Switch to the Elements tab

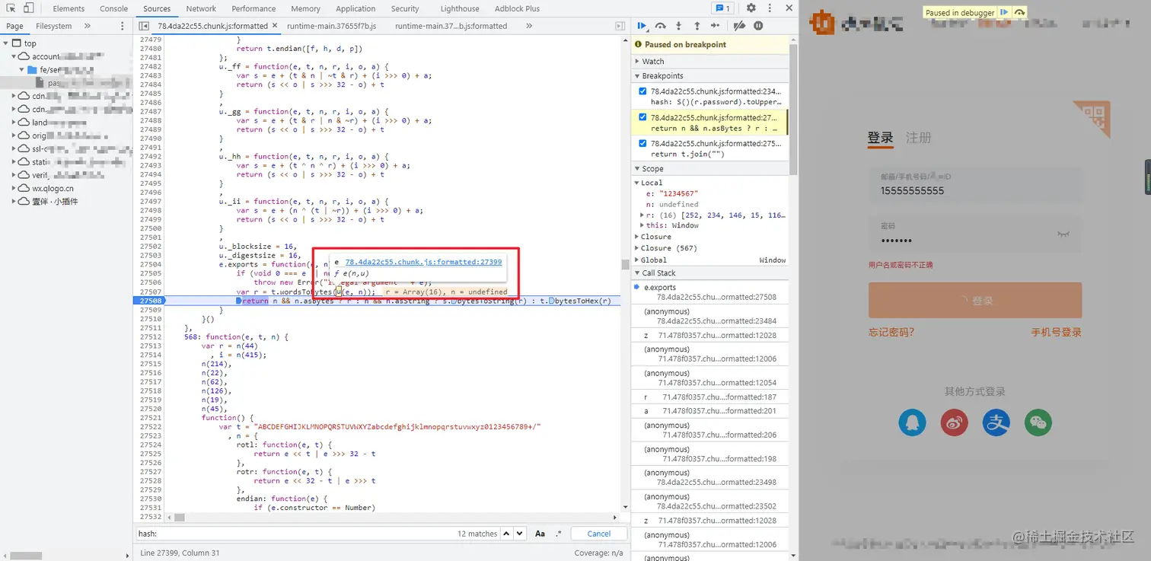point(69,8)
